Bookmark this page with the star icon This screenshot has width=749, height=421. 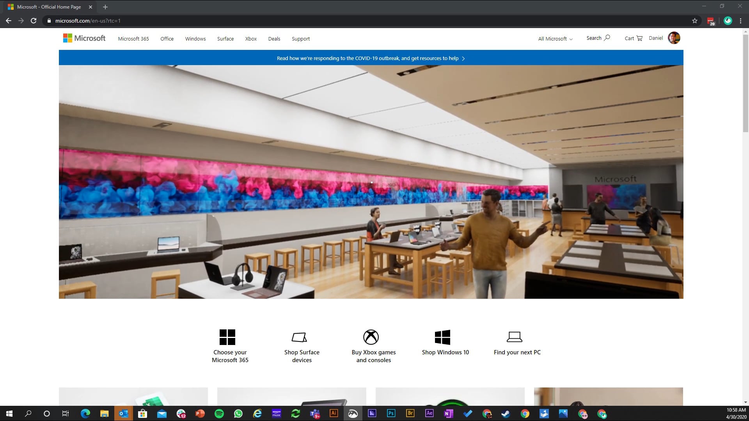(694, 21)
